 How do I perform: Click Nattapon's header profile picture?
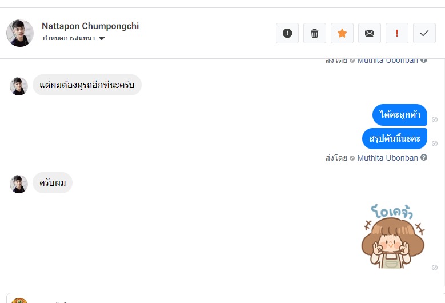click(20, 33)
